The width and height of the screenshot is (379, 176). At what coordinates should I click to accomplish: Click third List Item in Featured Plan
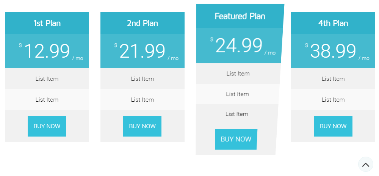point(237,114)
